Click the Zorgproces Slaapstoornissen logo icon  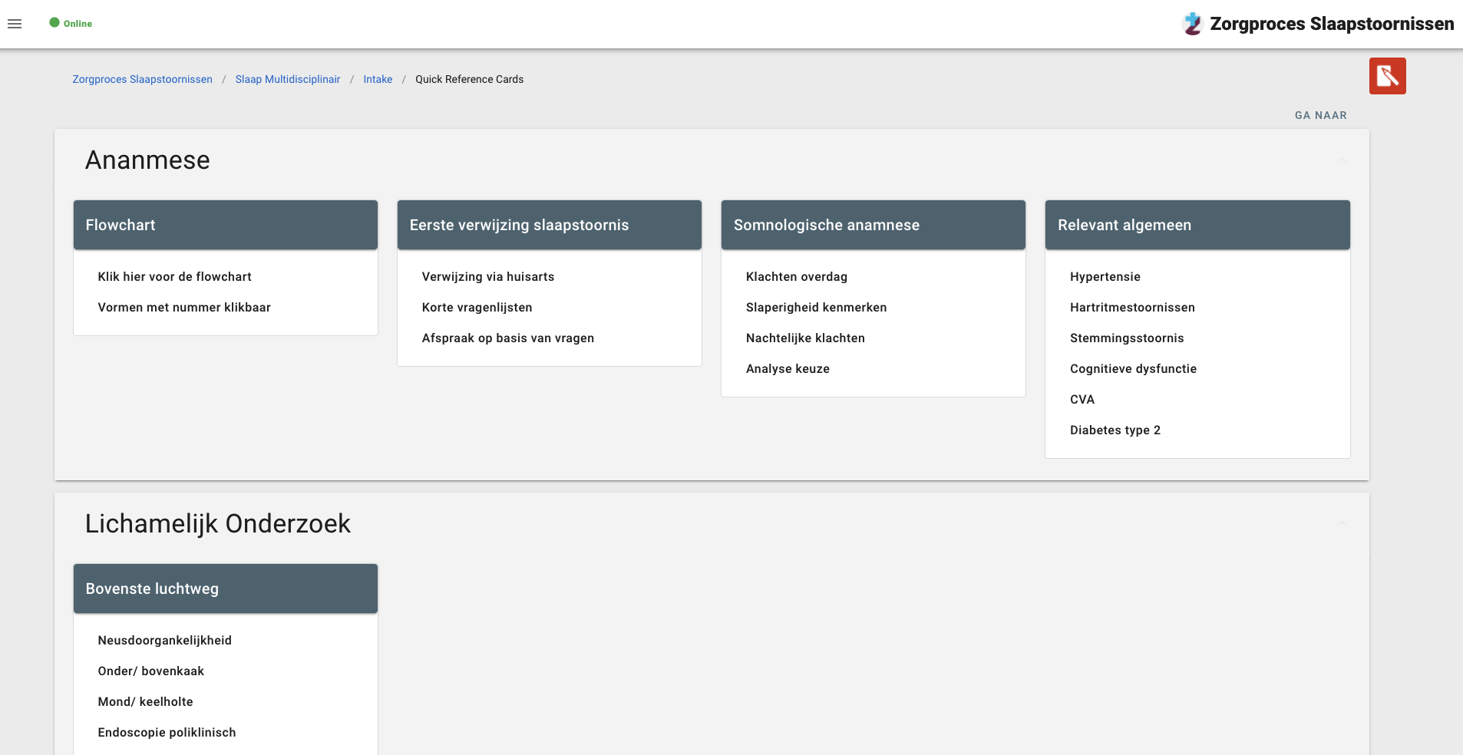1192,24
